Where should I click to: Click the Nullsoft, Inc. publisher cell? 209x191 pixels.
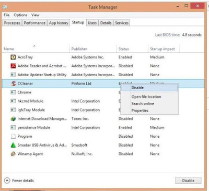point(82,154)
